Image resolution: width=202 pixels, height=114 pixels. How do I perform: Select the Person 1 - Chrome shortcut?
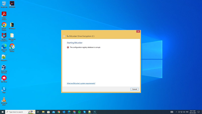click(x=12, y=48)
